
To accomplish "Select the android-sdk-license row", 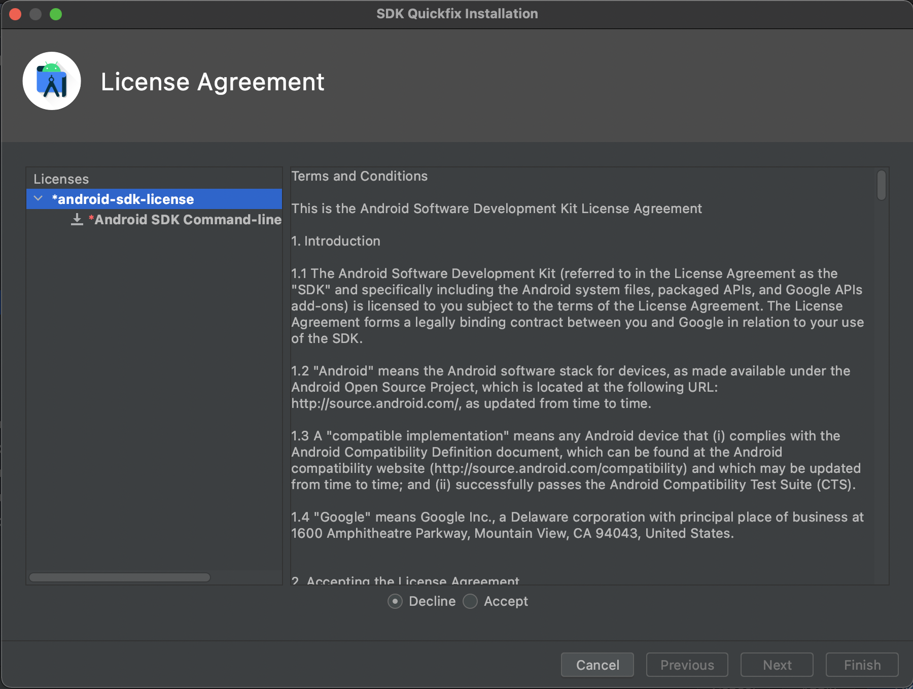I will point(154,199).
